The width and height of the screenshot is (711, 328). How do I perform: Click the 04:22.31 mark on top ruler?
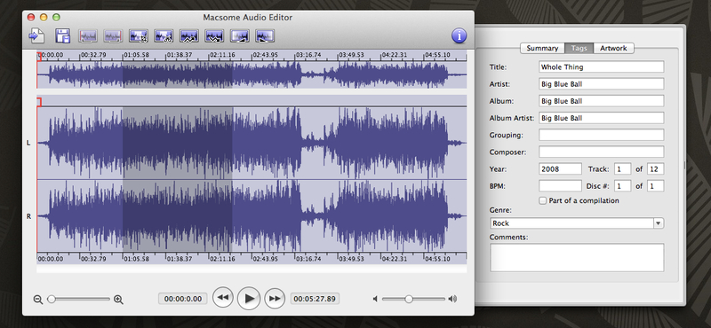(394, 55)
